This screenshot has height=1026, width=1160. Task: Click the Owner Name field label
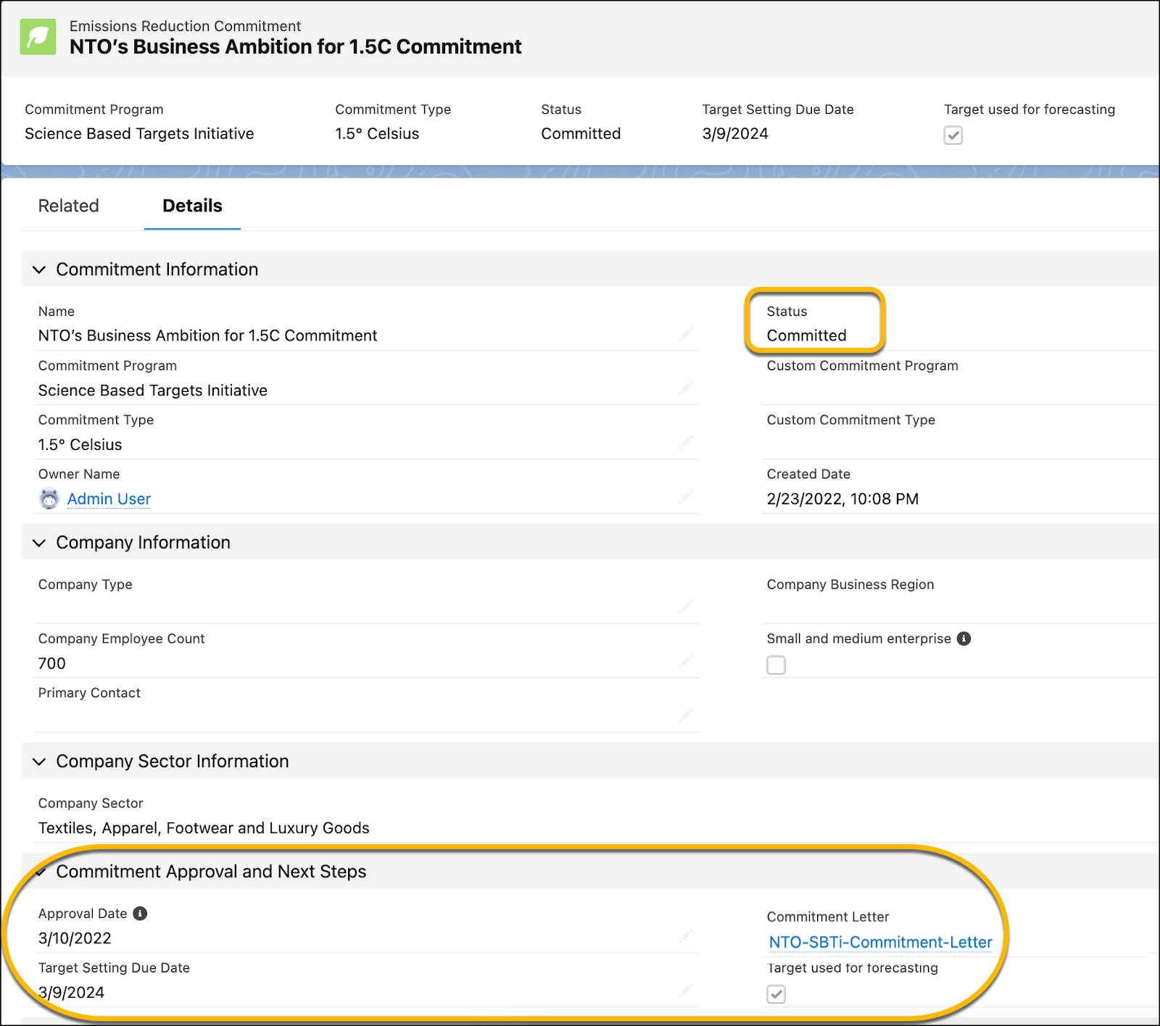pos(79,475)
